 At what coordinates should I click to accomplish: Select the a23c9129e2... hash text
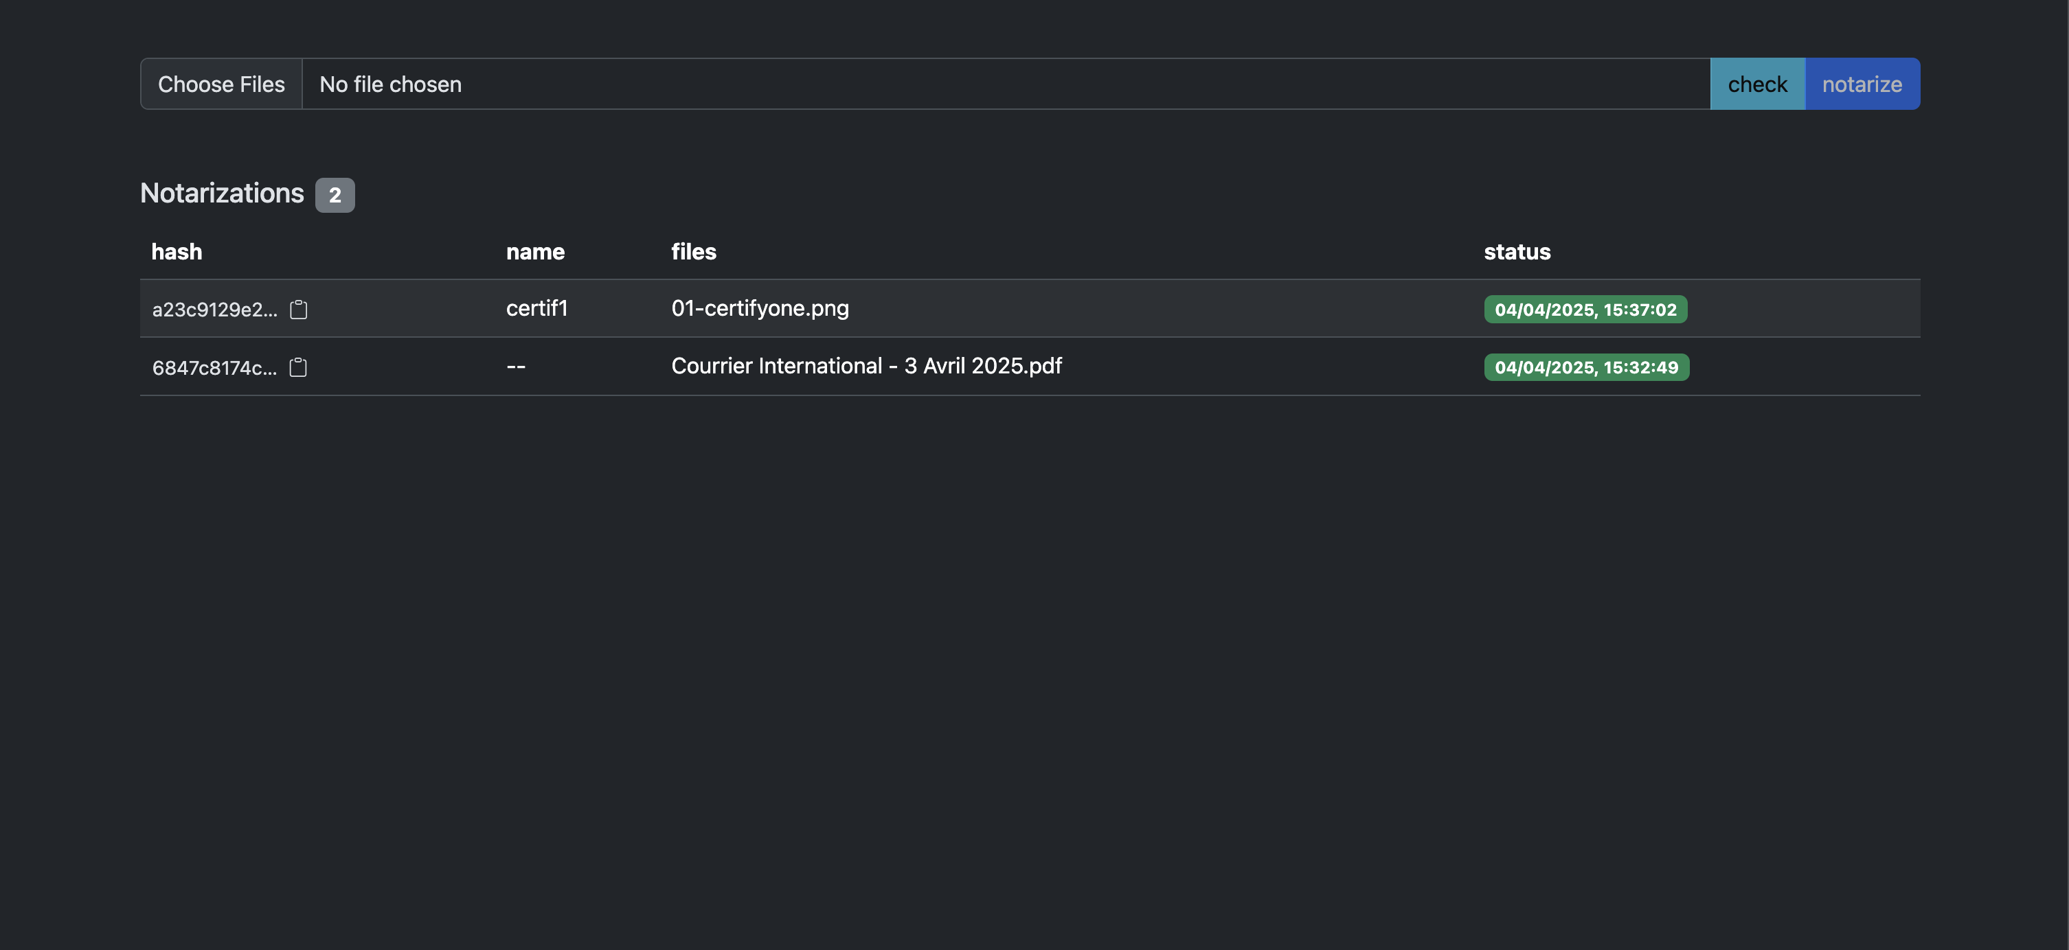tap(214, 310)
